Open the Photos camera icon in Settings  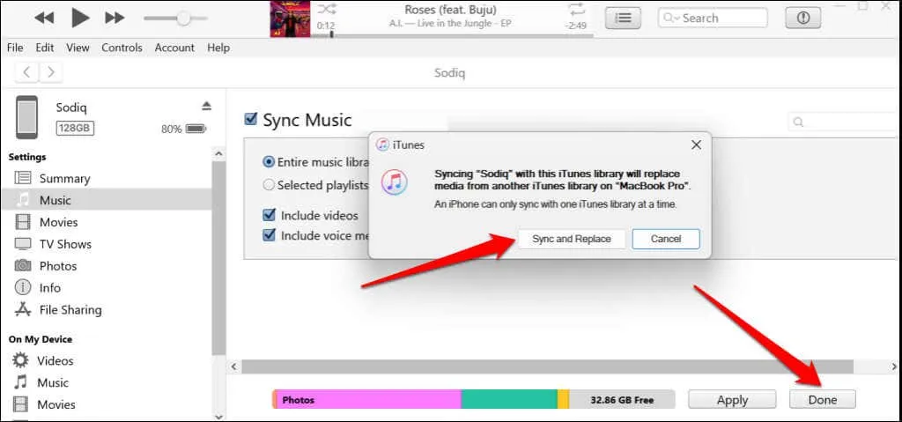[x=23, y=266]
